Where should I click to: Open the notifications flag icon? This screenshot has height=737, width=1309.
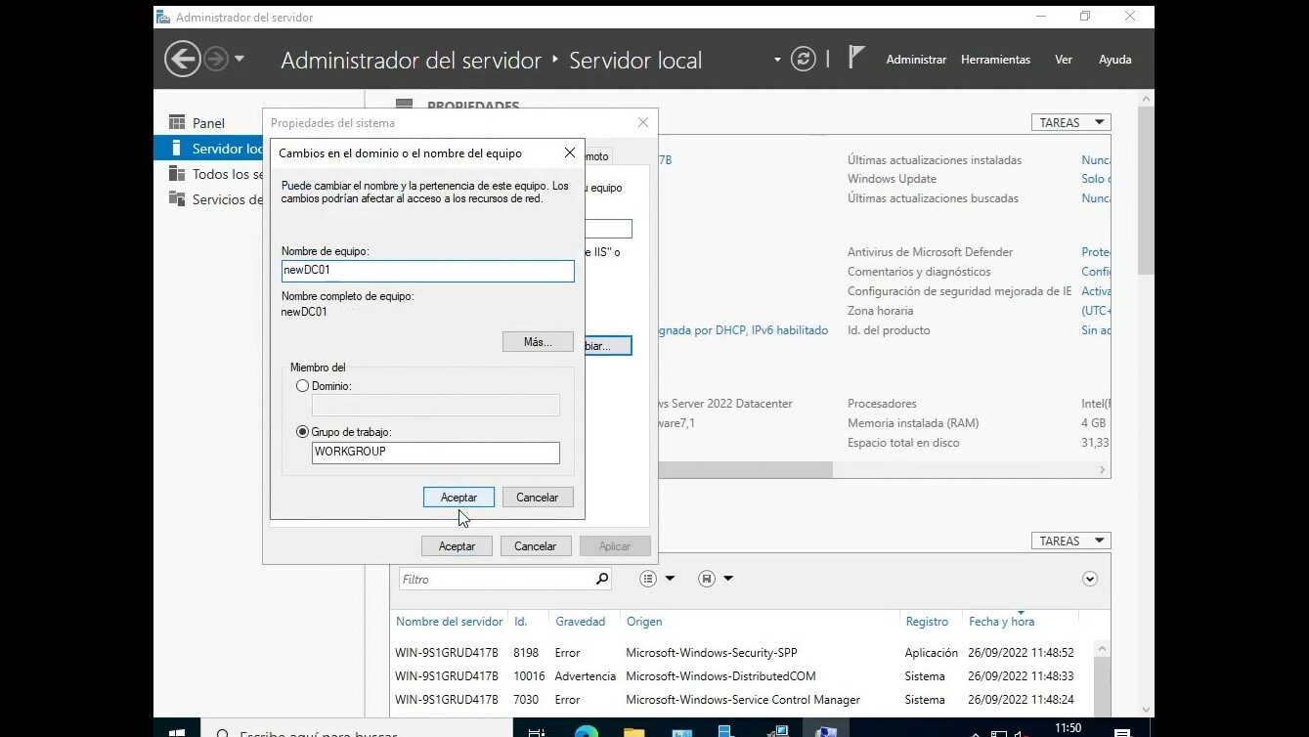(856, 59)
